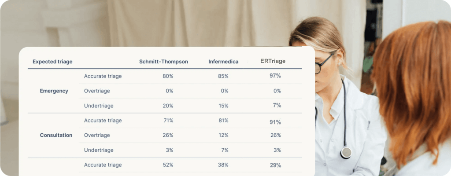Click the 91% ERTriage consultation accuracy value
This screenshot has width=451, height=176.
tap(275, 122)
